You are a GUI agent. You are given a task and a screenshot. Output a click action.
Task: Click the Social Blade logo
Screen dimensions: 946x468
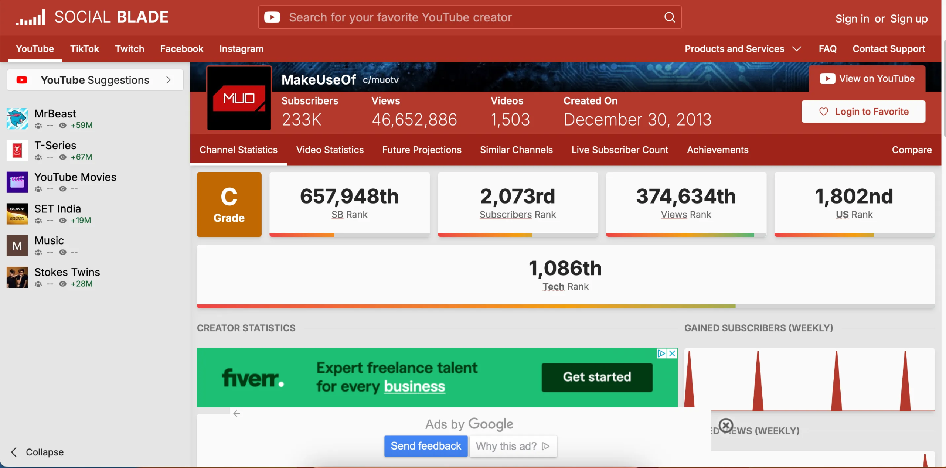(x=92, y=17)
